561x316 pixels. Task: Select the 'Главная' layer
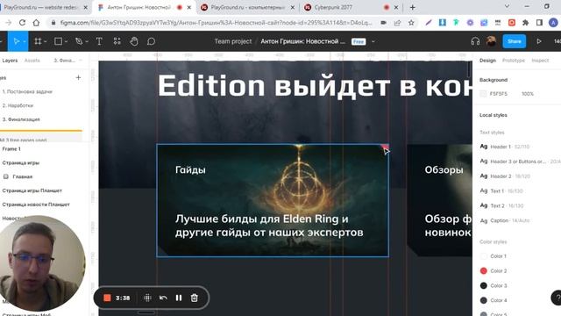[x=22, y=176]
